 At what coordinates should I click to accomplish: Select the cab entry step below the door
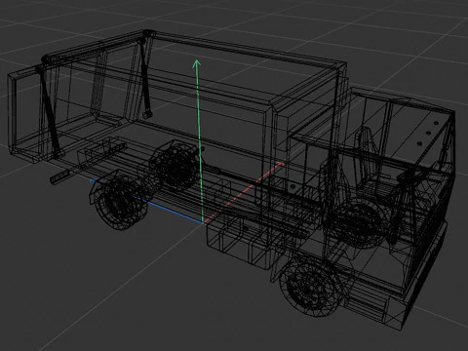(366, 305)
